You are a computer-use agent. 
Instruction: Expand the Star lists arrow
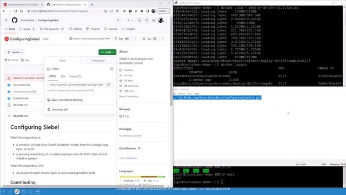162,38
